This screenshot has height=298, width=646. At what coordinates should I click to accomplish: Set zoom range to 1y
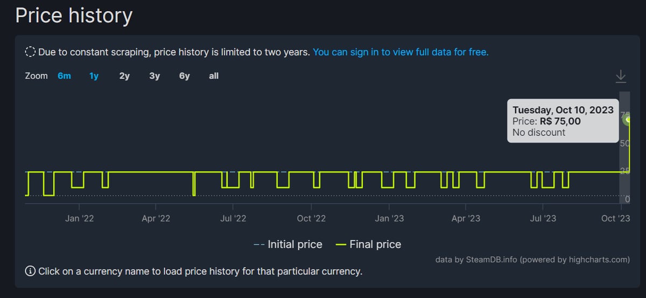tap(94, 76)
